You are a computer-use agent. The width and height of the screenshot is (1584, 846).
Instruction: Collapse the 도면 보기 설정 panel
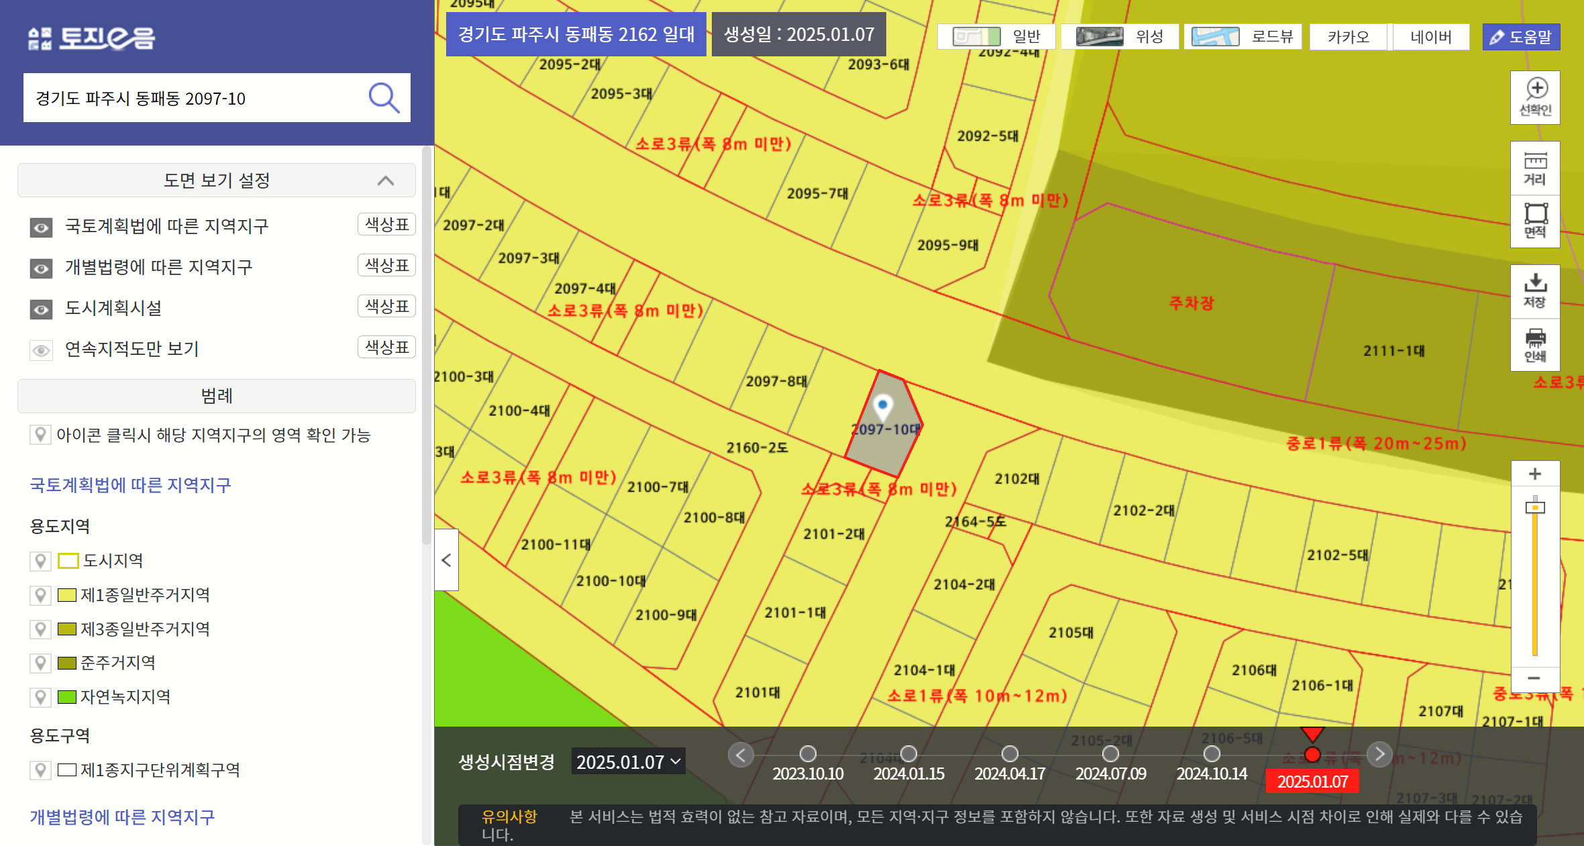tap(385, 180)
